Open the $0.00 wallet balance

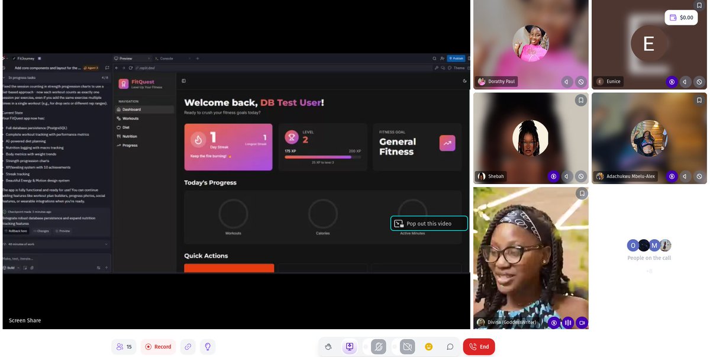pyautogui.click(x=681, y=17)
